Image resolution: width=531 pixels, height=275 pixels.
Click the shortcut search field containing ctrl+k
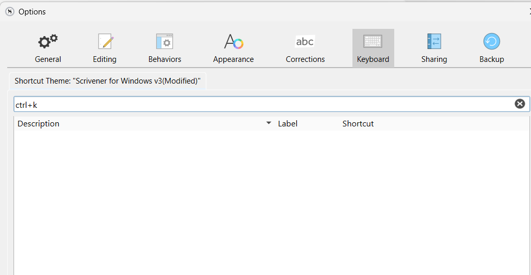[x=258, y=104]
